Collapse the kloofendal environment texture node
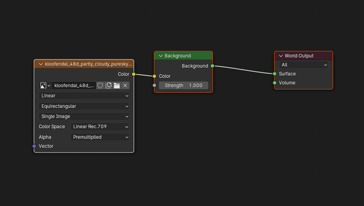364x206 pixels. click(x=41, y=64)
